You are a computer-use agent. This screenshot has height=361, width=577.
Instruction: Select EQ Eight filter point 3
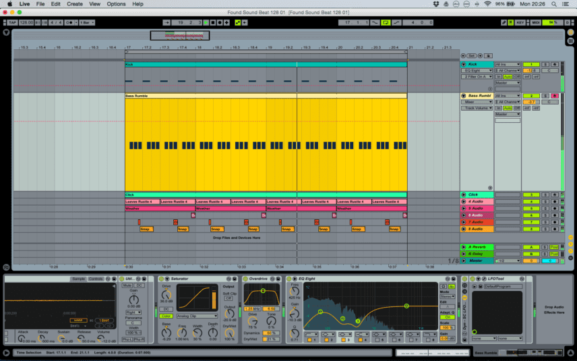point(358,321)
